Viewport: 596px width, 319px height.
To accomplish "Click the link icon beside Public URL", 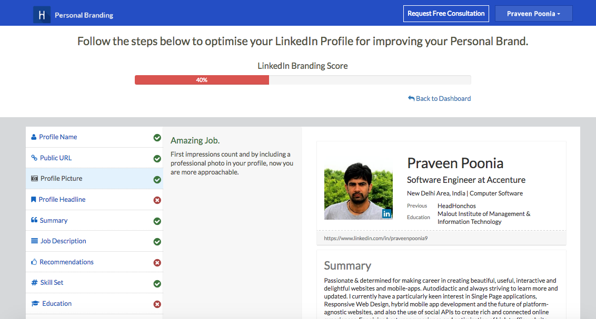I will (x=34, y=158).
